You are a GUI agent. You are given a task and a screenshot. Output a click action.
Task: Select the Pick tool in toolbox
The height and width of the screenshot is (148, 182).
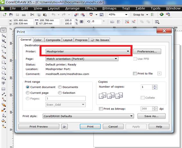[x=4, y=30]
